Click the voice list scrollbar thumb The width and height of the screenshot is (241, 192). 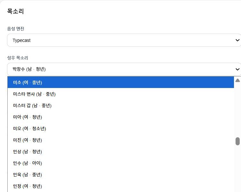[237, 141]
